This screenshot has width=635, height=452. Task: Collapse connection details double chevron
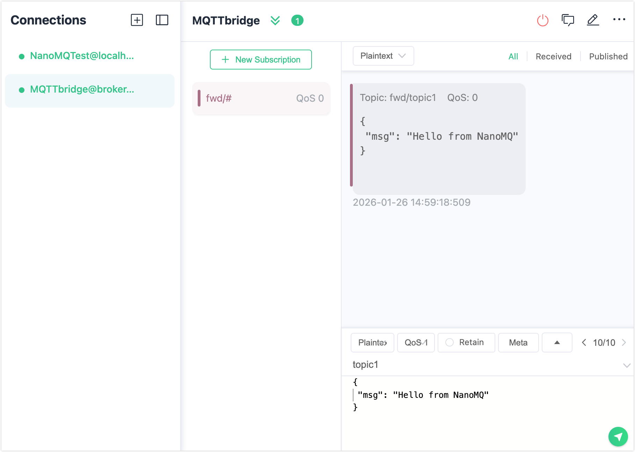pyautogui.click(x=275, y=21)
